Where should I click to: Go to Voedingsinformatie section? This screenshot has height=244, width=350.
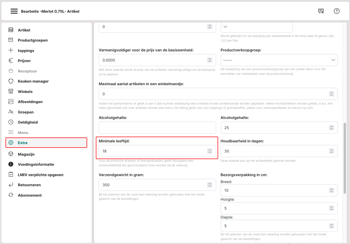point(36,164)
